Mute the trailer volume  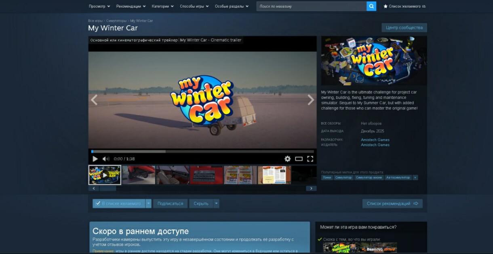tap(106, 159)
